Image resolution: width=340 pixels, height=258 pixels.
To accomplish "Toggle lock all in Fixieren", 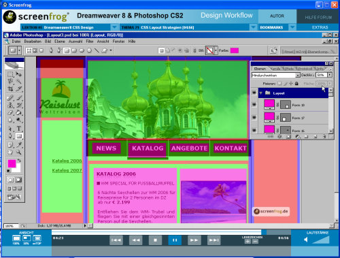I will (x=296, y=84).
